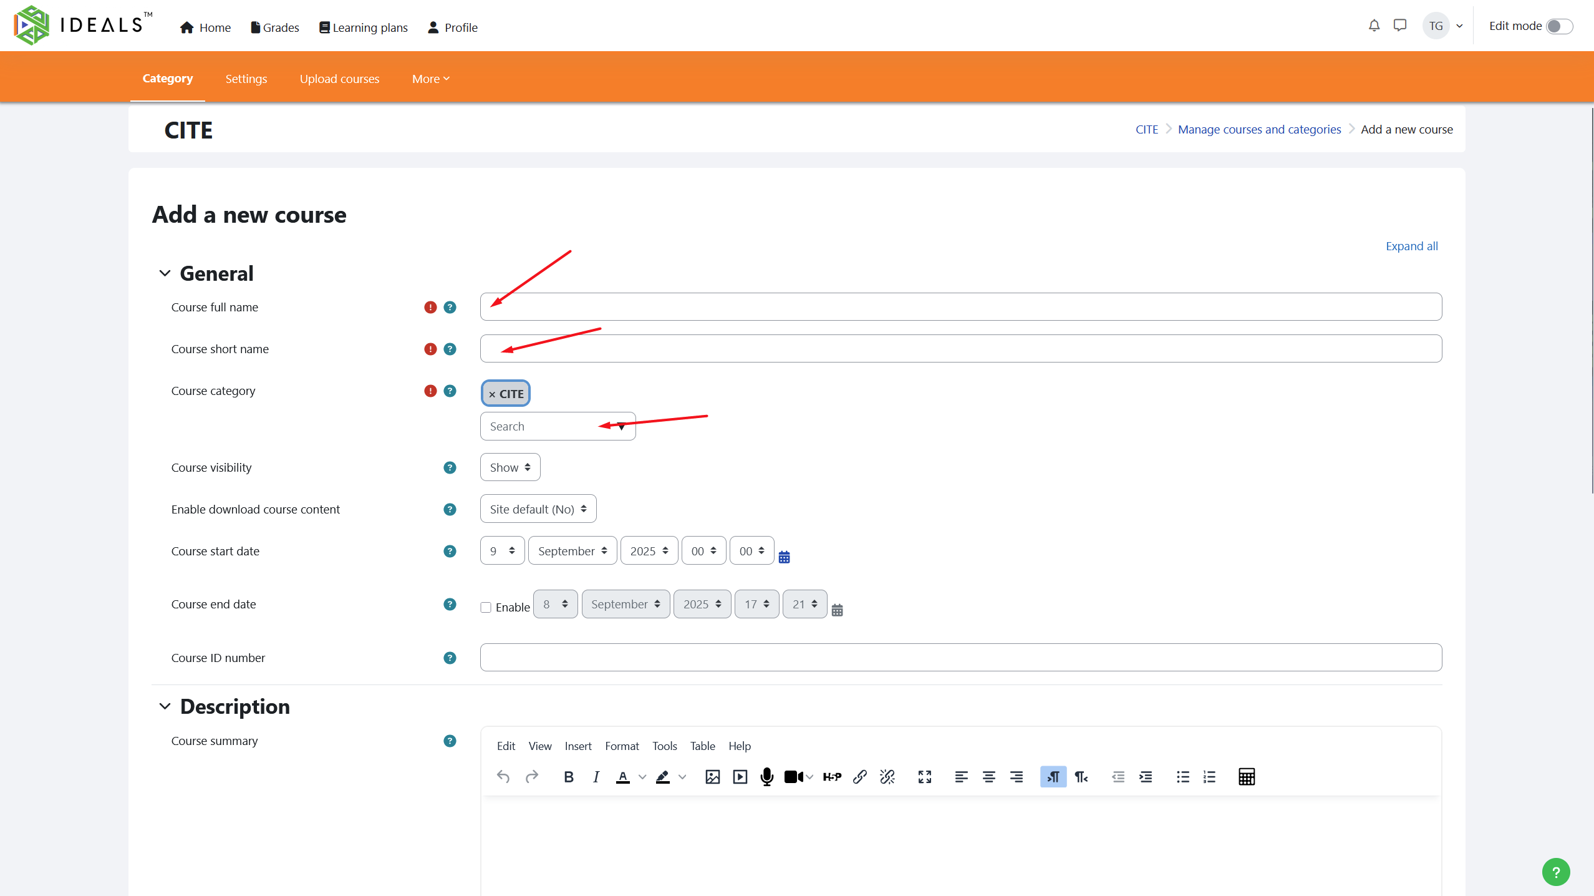The image size is (1594, 896).
Task: Toggle fullscreen editor mode icon
Action: point(924,777)
